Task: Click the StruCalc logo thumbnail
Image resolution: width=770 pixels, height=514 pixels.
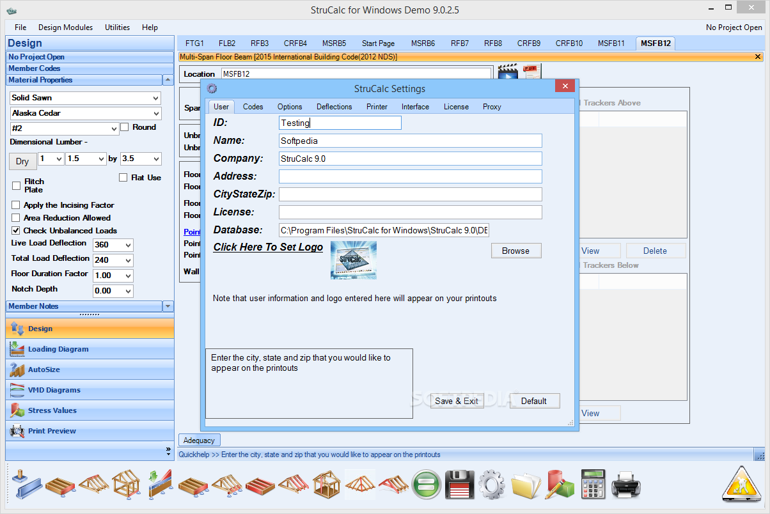Action: [354, 260]
